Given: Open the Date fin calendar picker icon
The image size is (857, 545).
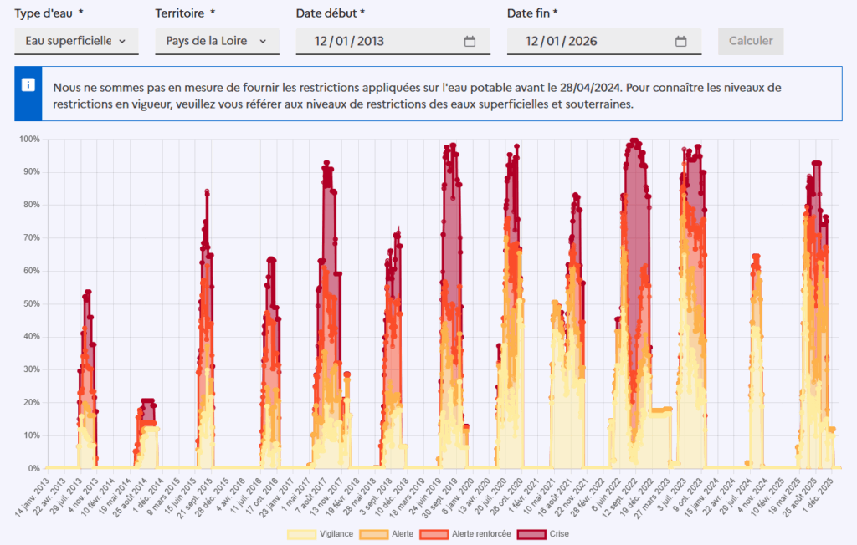Looking at the screenshot, I should pyautogui.click(x=680, y=41).
